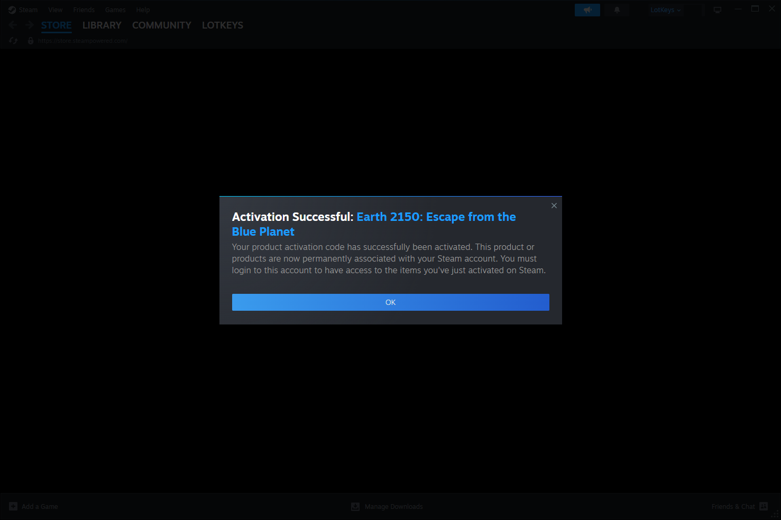Open the View menu
Screen dimensions: 781x520
[x=56, y=10]
